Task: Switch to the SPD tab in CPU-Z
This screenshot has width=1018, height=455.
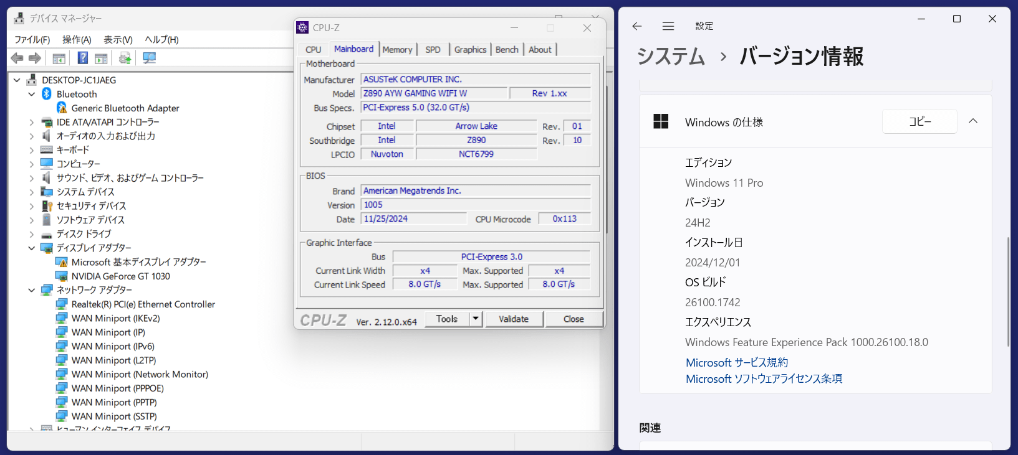Action: point(433,50)
